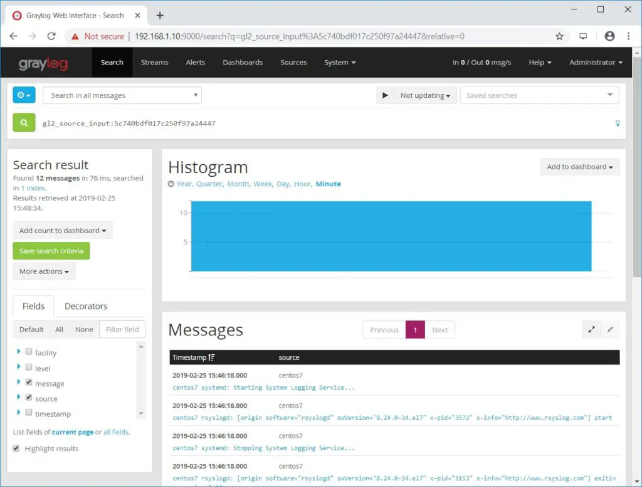Toggle the Highlight results checkbox
The image size is (642, 487).
(16, 448)
